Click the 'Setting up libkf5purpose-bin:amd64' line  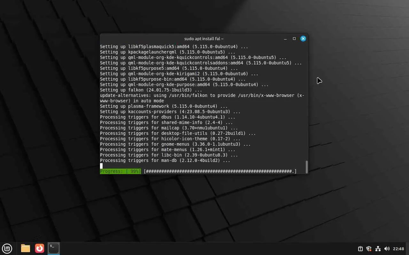(173, 79)
